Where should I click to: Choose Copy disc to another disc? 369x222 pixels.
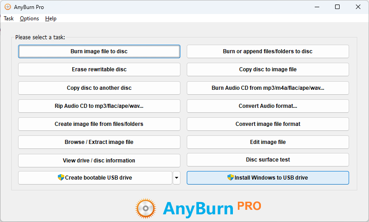99,88
